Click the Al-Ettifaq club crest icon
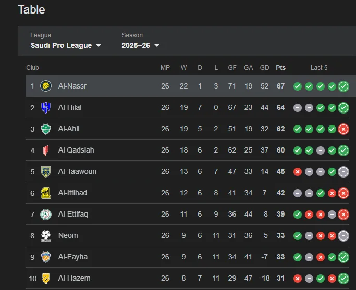This screenshot has height=290, width=356. (x=46, y=214)
